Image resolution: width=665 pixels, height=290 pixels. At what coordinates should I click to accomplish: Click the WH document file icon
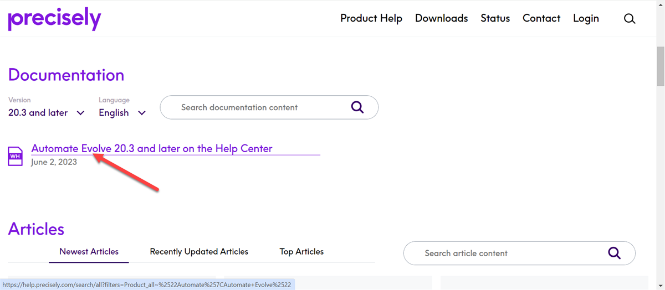coord(16,156)
